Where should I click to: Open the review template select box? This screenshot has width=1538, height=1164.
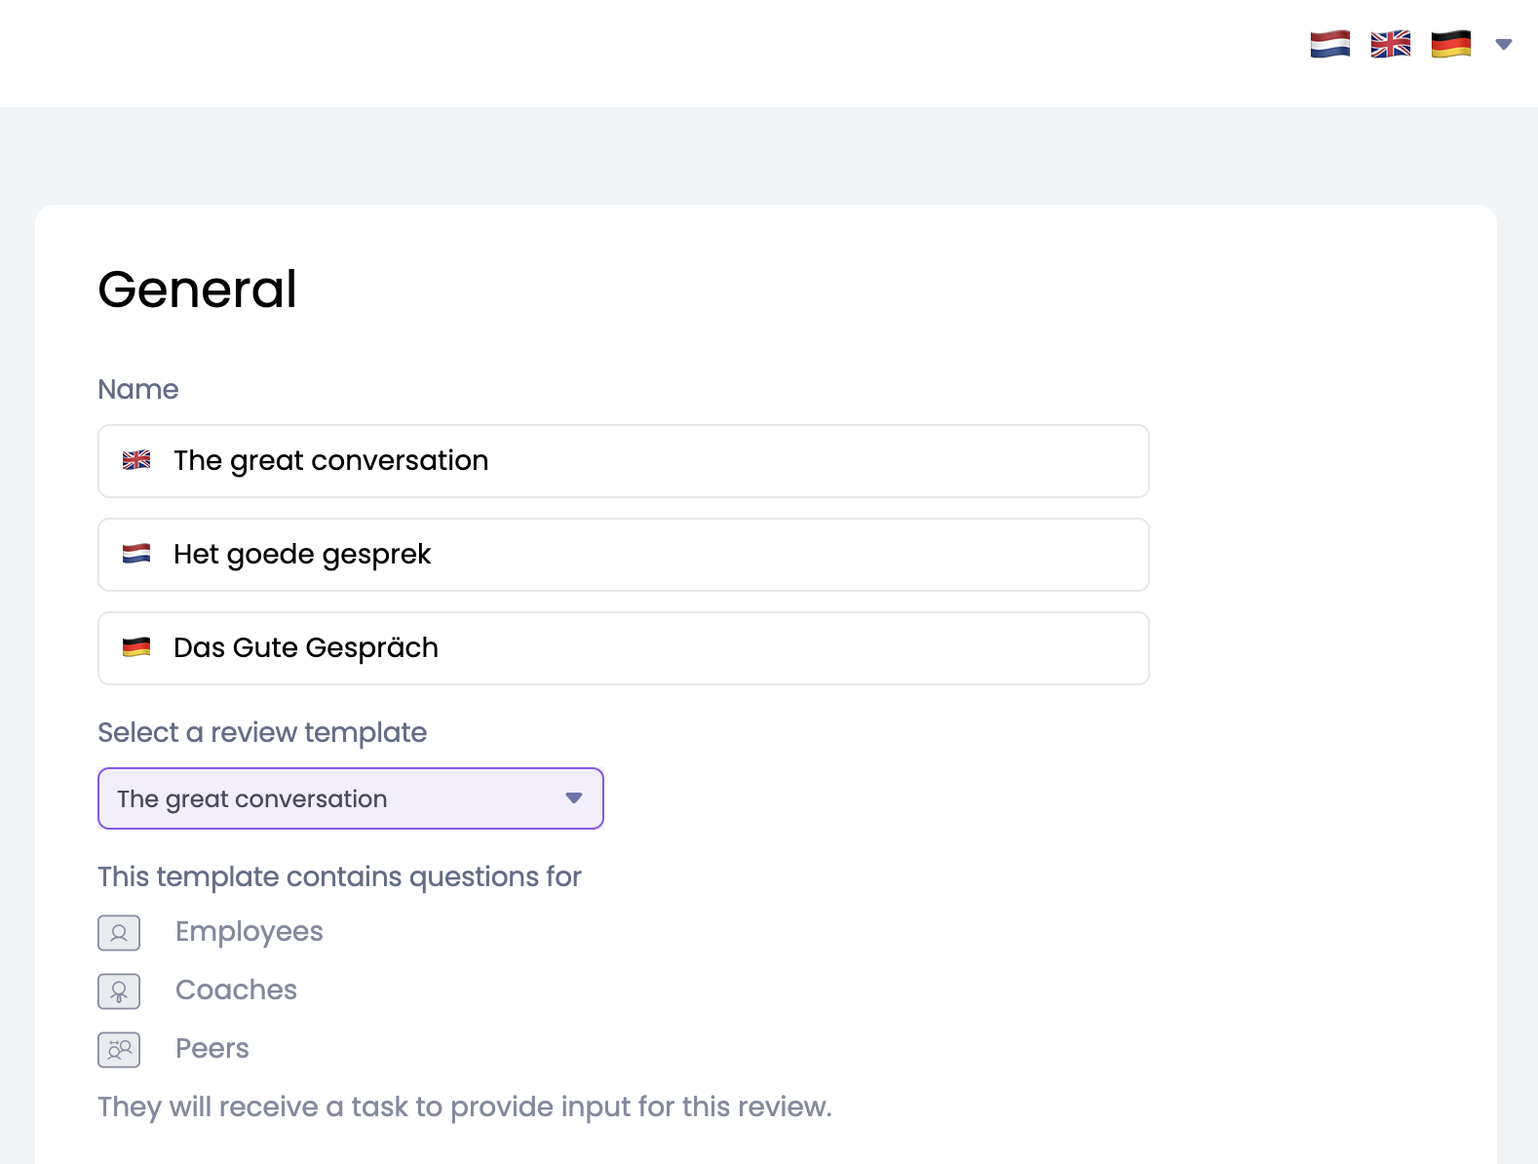331,798
